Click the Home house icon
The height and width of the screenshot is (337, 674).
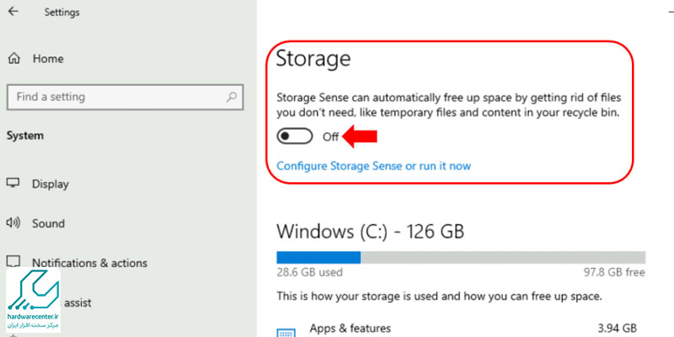click(x=13, y=58)
